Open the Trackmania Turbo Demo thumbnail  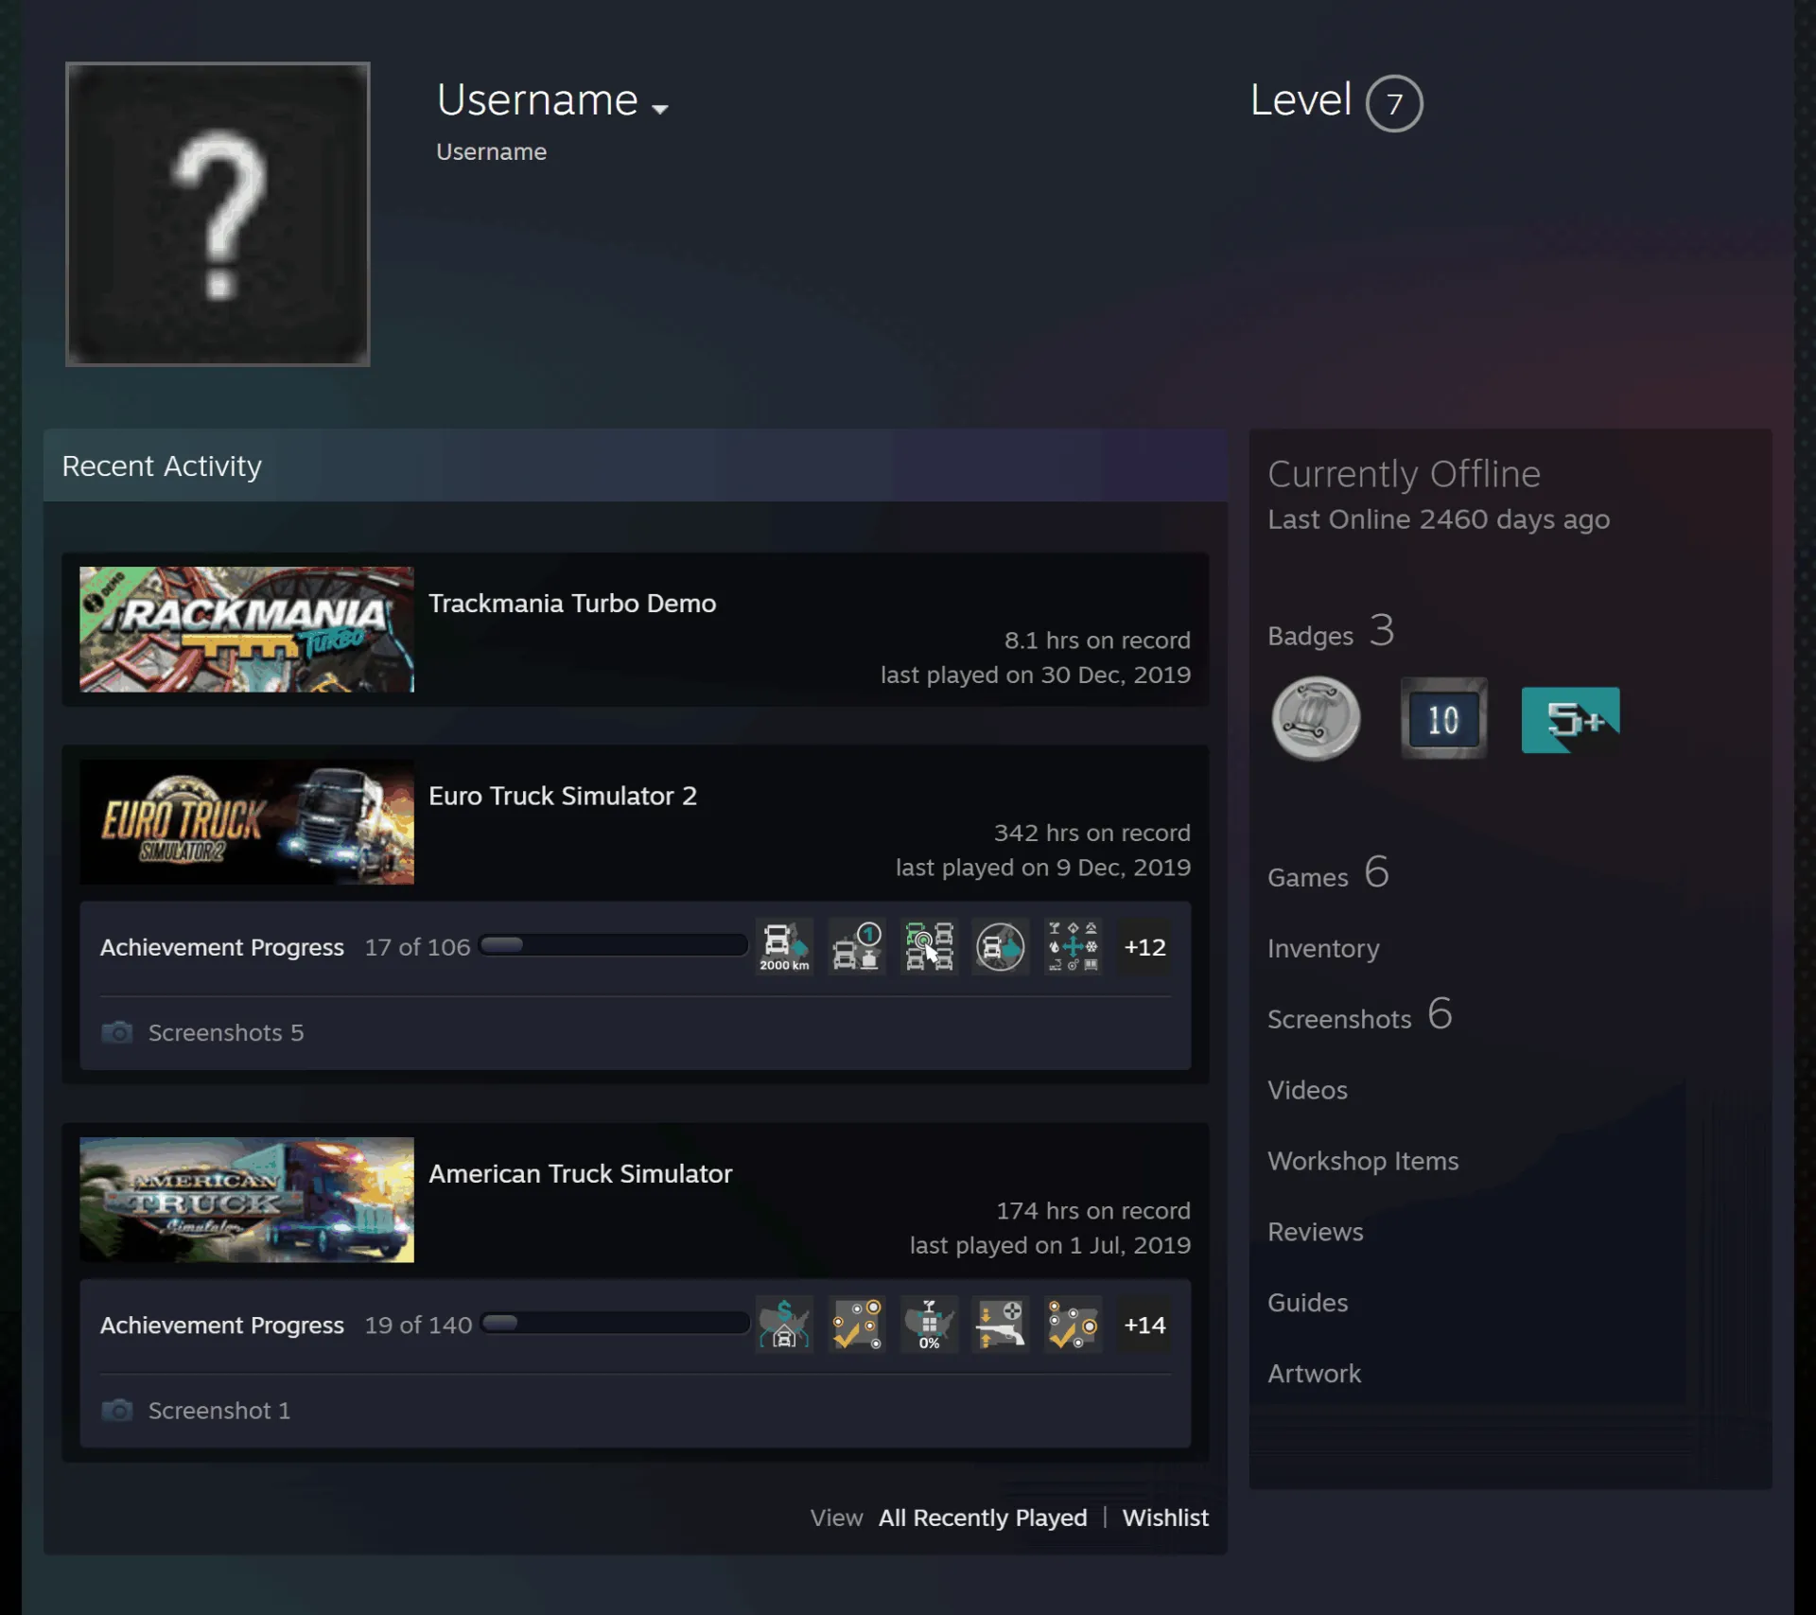click(x=247, y=629)
